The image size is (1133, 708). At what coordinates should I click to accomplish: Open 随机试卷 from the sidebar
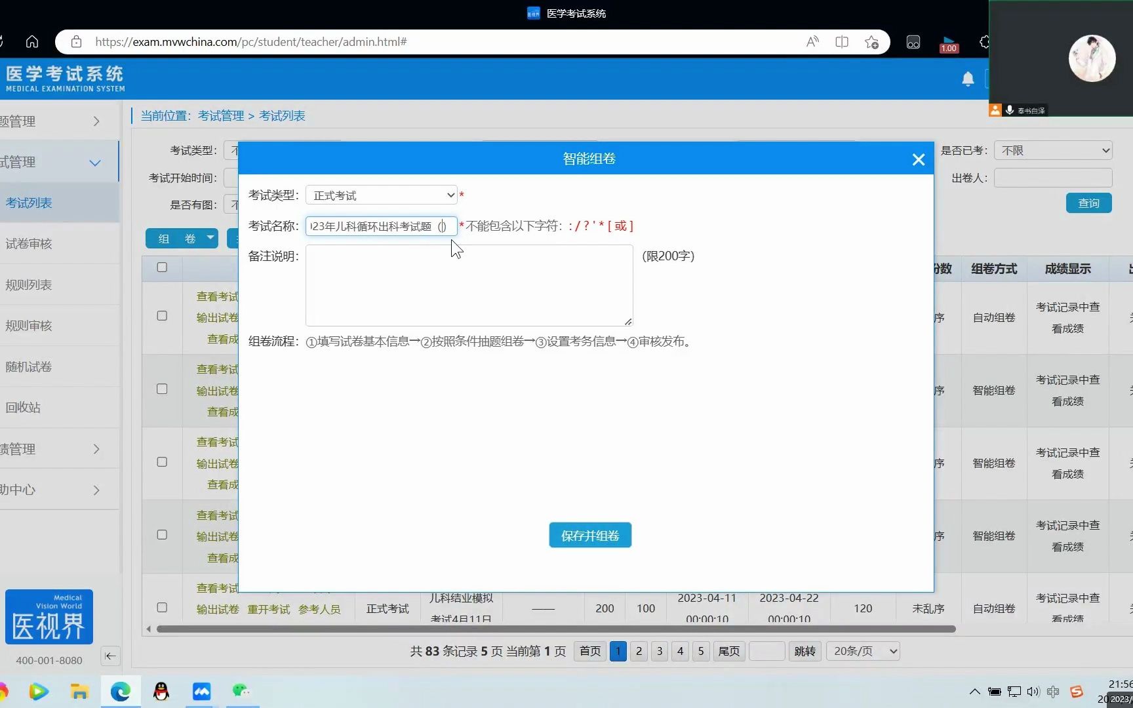[28, 366]
